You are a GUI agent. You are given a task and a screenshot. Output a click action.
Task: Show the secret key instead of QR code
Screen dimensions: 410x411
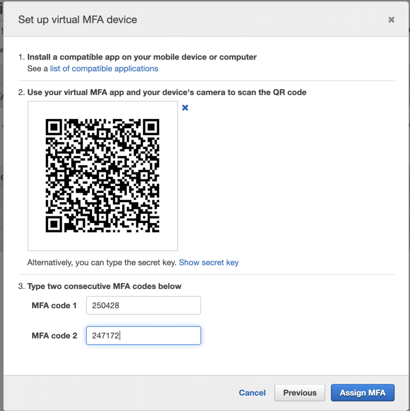(209, 262)
